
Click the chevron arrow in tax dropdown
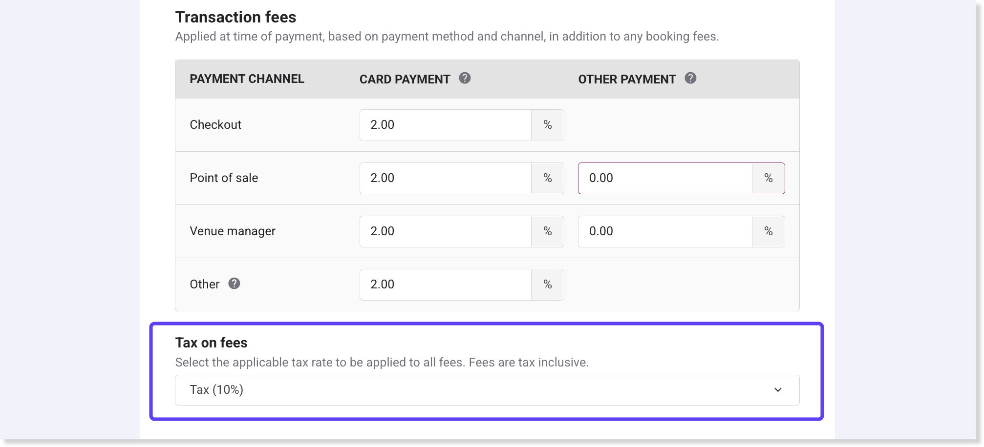778,390
